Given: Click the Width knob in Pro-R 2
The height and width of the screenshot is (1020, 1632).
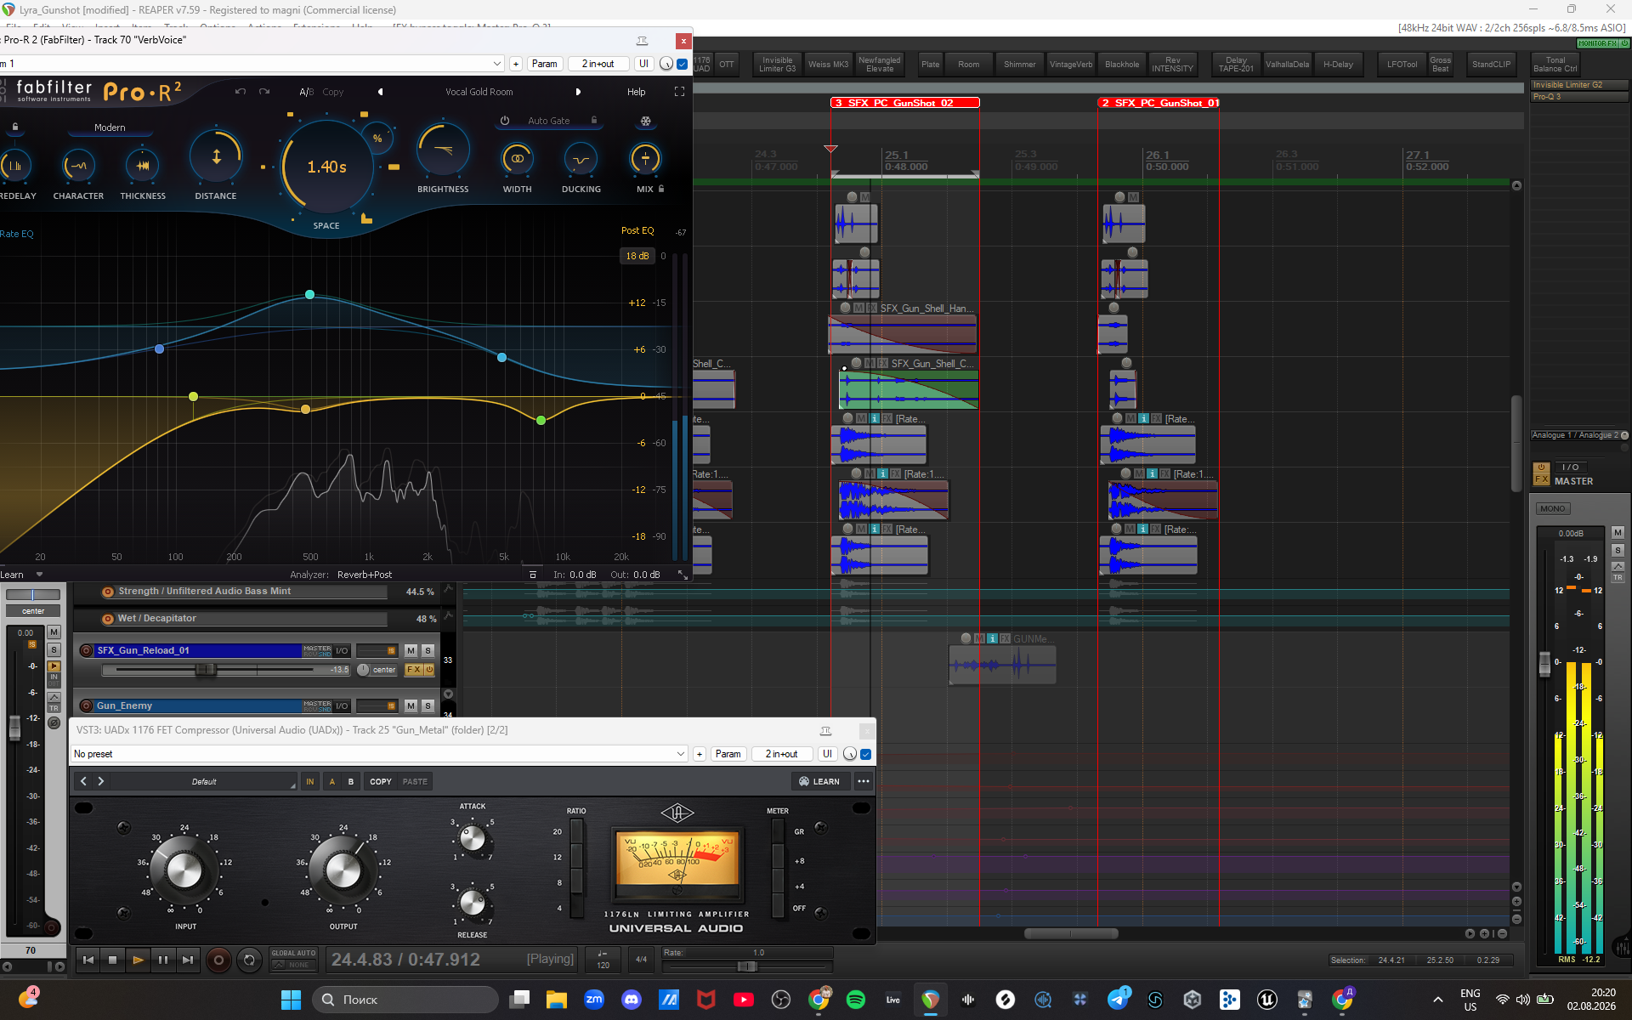Looking at the screenshot, I should 517,159.
